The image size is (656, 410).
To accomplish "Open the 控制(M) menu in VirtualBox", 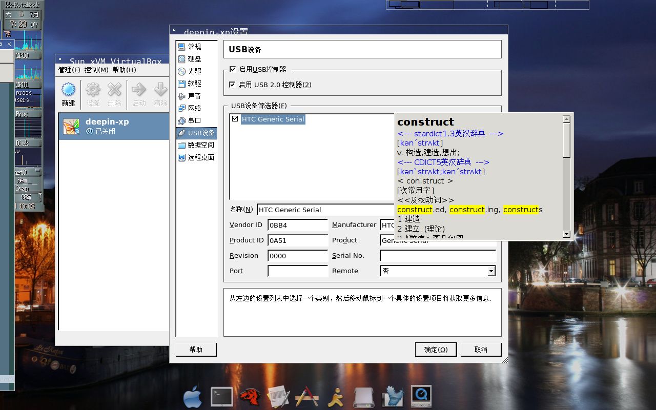I will tap(96, 70).
